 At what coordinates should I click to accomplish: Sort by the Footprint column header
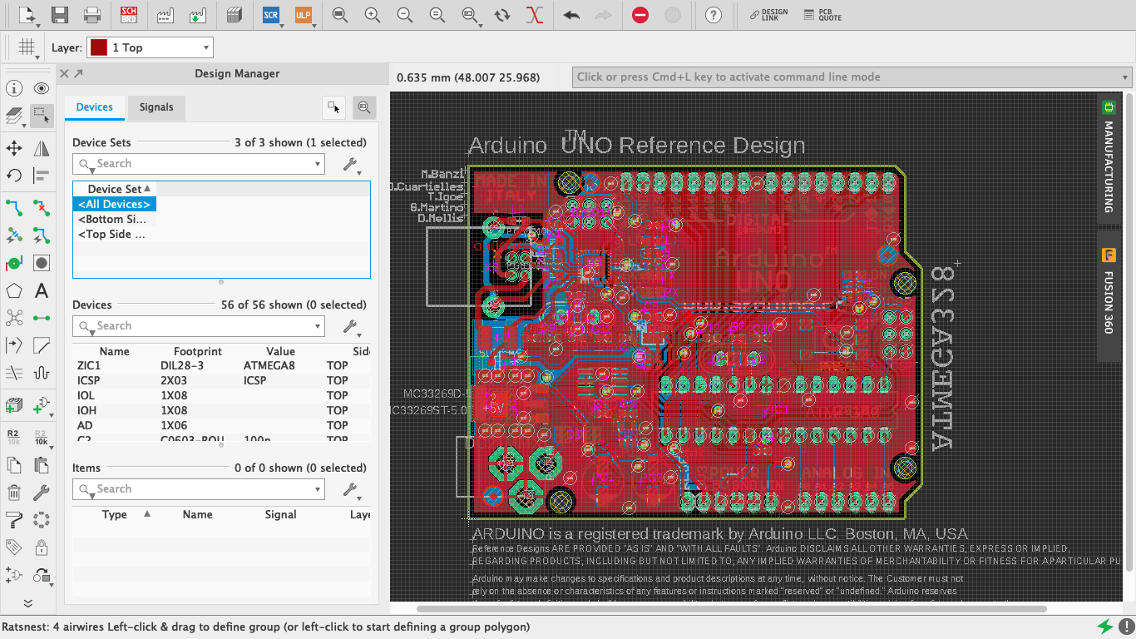click(x=198, y=351)
